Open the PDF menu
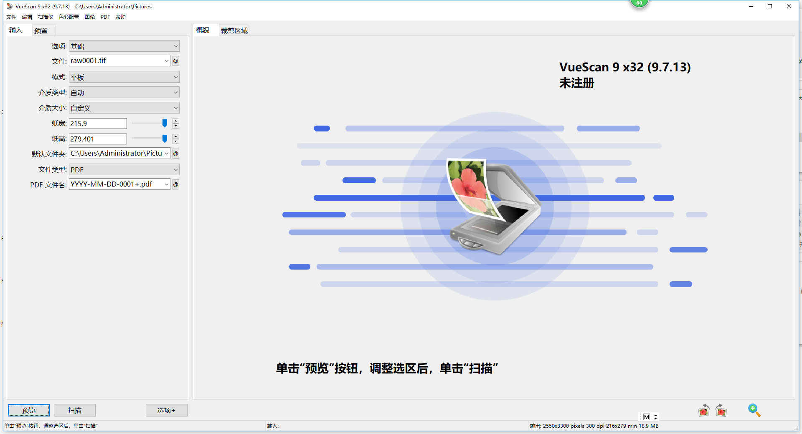The image size is (802, 434). click(105, 17)
